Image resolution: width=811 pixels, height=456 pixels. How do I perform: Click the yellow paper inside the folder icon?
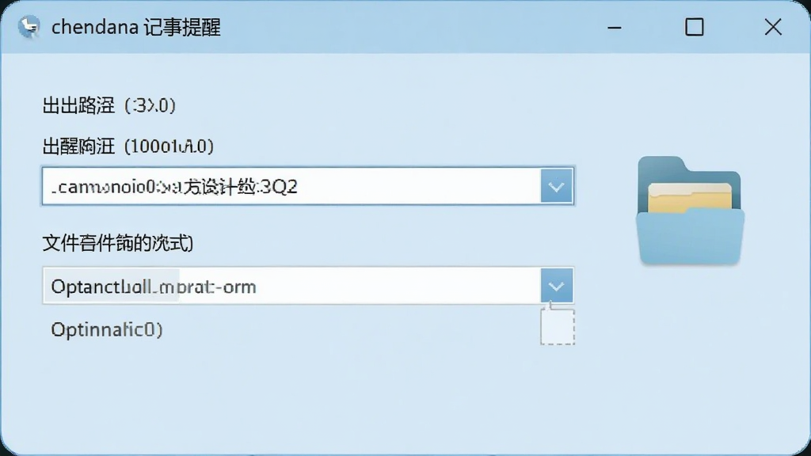(x=690, y=198)
